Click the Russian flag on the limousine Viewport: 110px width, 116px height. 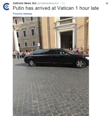(x=80, y=52)
